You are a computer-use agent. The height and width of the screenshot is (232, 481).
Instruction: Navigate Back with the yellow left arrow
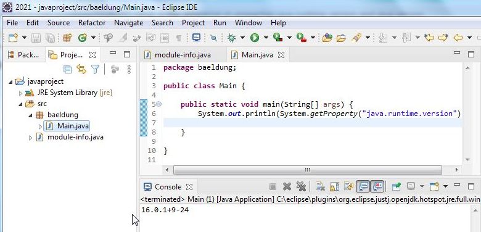point(458,38)
